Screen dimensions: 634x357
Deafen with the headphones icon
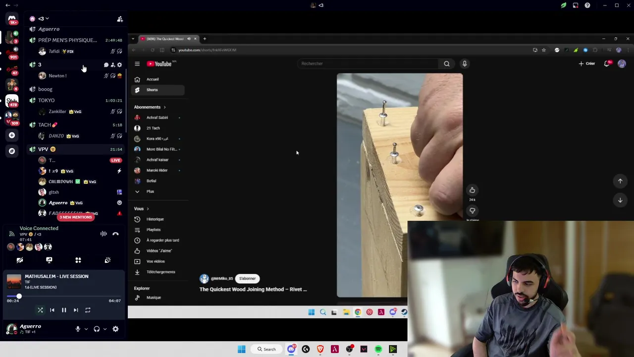[97, 329]
